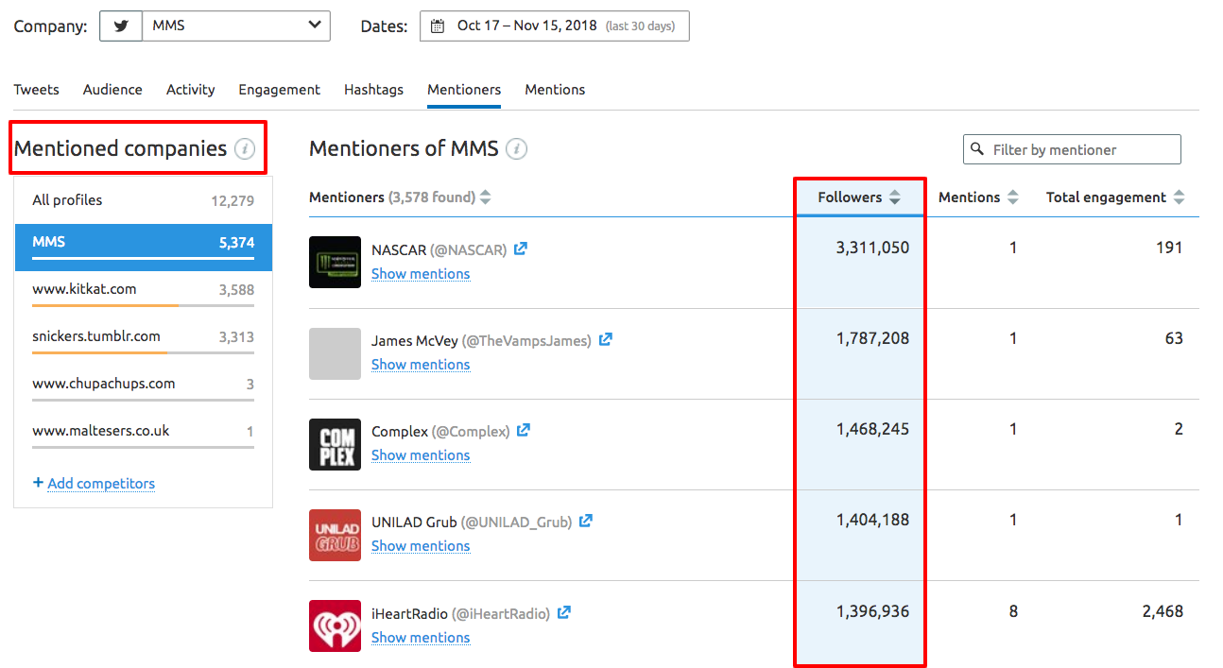
Task: Sort by Mentions column header
Action: click(x=978, y=197)
